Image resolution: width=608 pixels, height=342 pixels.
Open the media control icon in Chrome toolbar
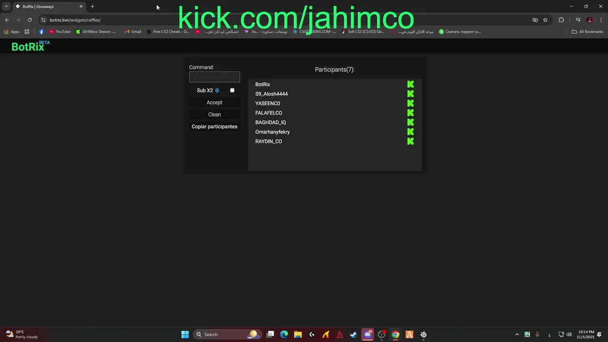578,20
